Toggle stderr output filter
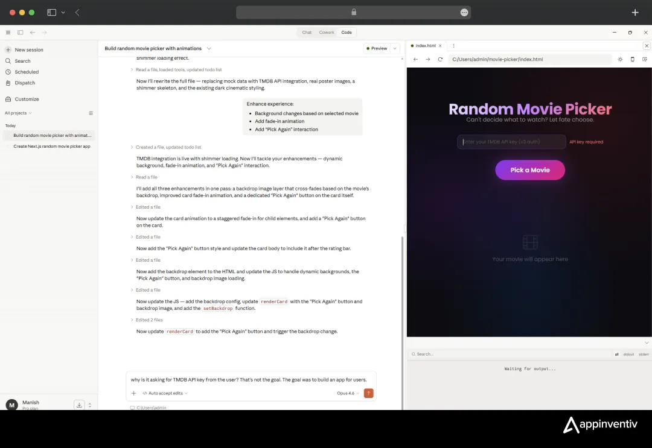Viewport: 652px width, 448px height. 644,354
